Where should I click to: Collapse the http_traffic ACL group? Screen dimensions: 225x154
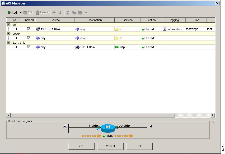(8, 43)
